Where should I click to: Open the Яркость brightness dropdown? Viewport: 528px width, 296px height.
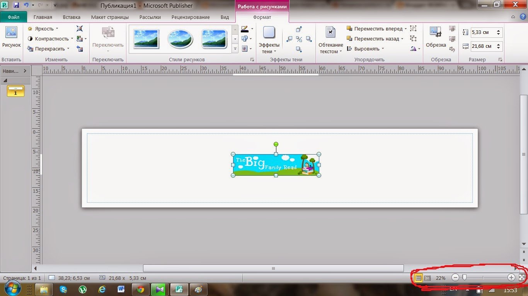[43, 29]
